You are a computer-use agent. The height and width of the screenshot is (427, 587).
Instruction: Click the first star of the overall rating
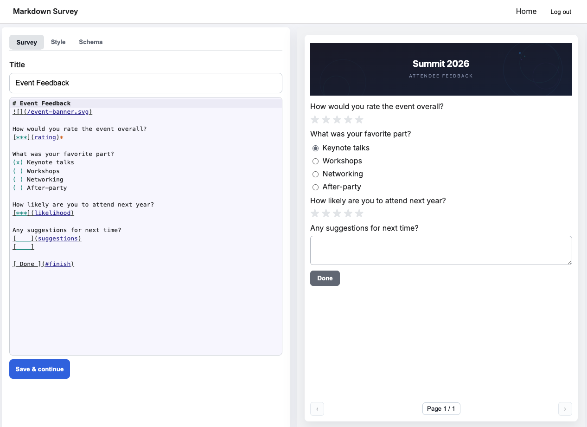[x=315, y=119]
